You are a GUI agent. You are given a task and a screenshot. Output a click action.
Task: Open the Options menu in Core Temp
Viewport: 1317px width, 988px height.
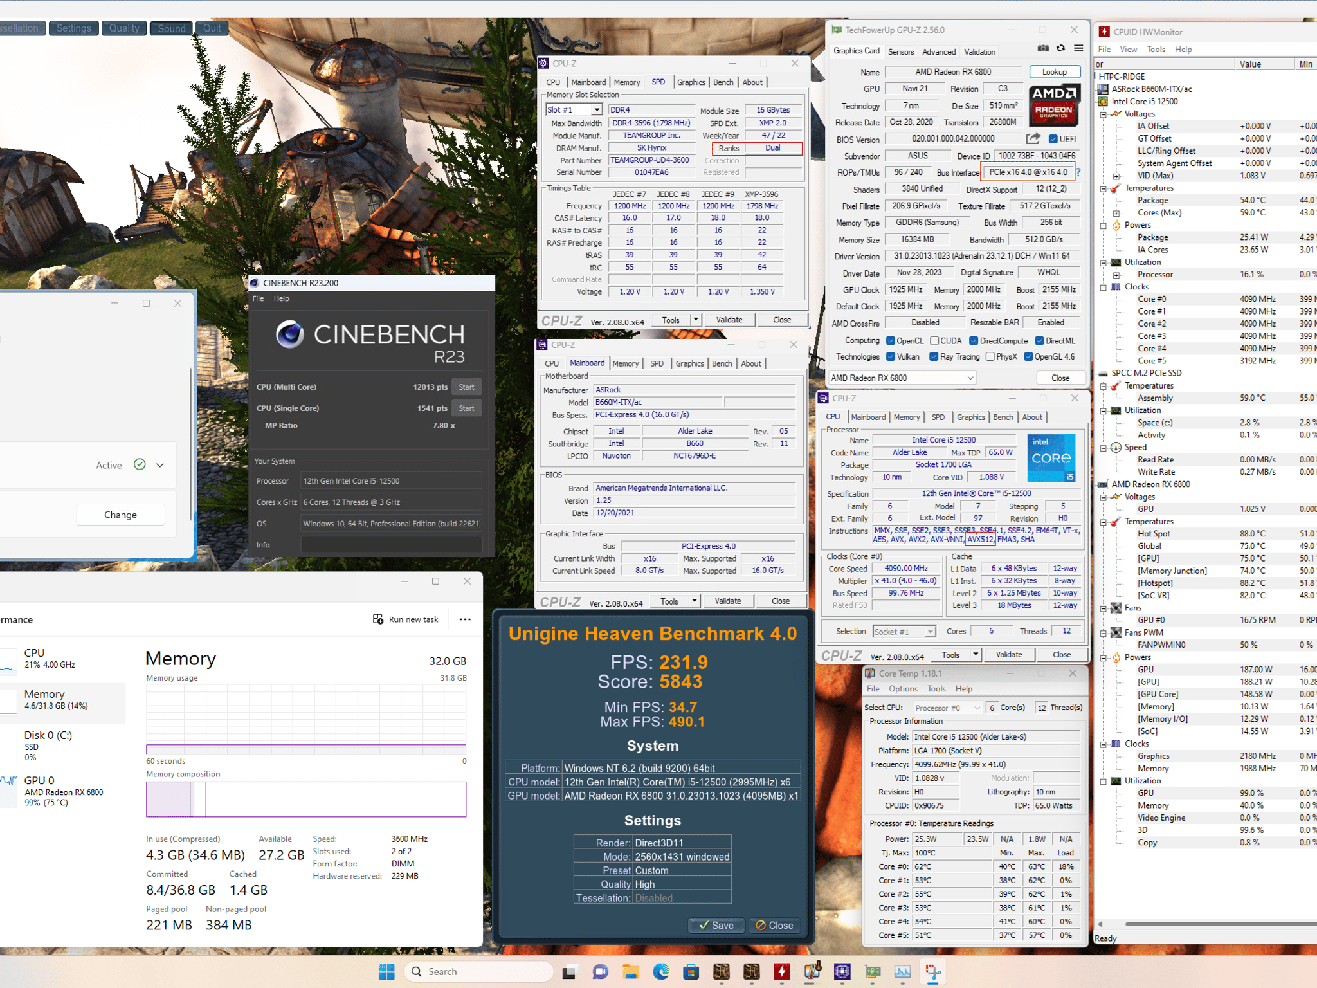(x=903, y=688)
